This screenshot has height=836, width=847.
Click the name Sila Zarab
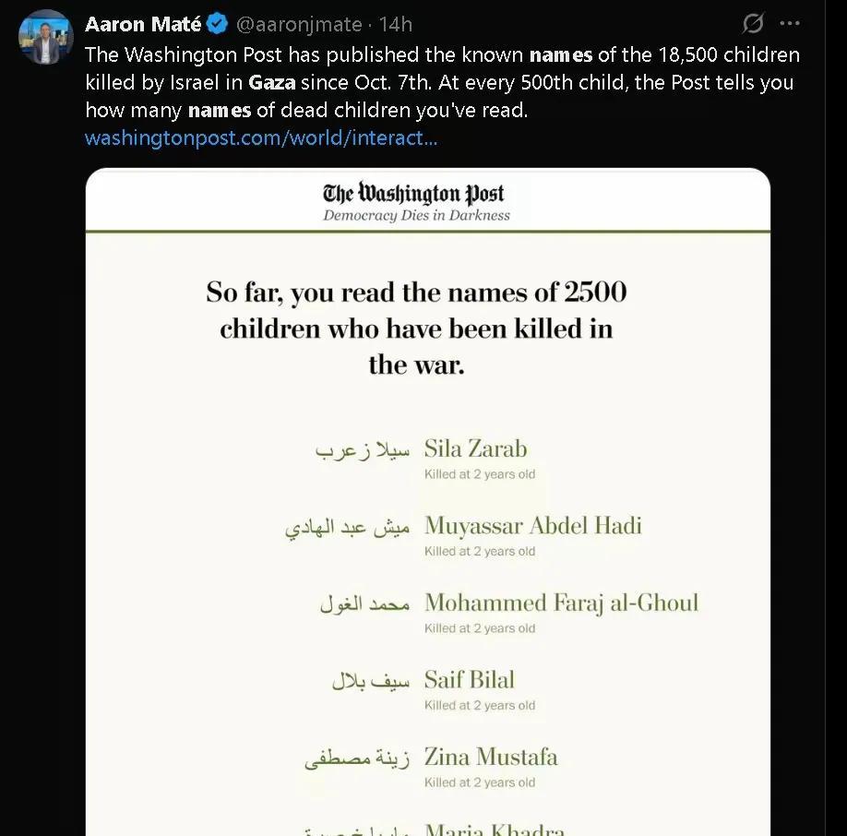click(475, 449)
